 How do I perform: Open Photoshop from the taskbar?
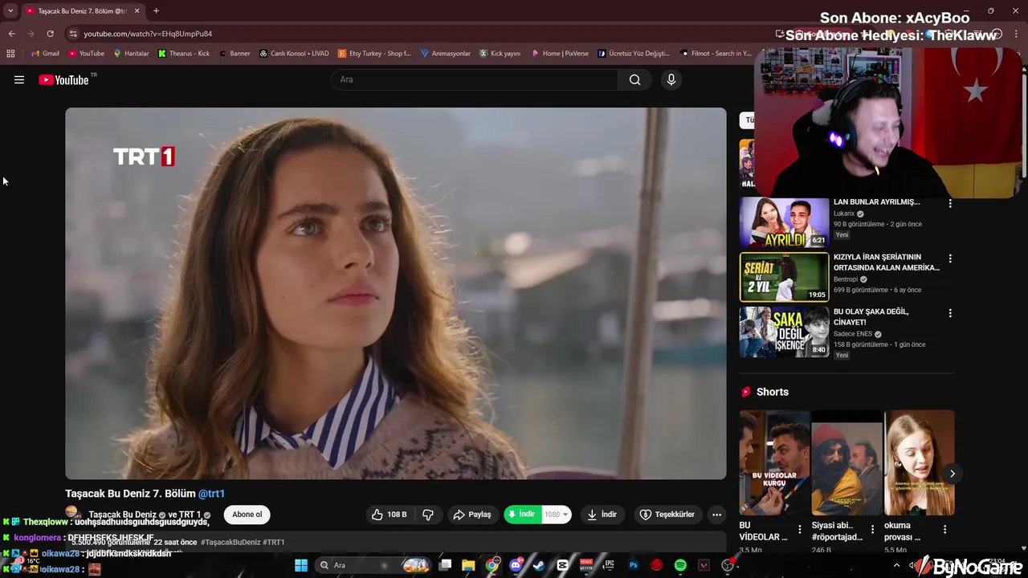(633, 565)
